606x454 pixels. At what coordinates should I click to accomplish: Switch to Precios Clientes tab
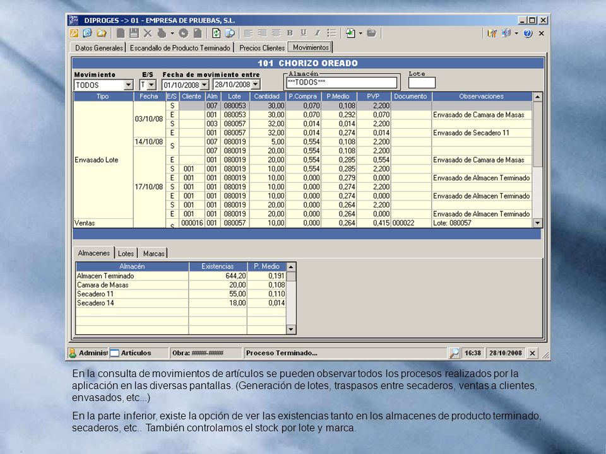[x=262, y=48]
